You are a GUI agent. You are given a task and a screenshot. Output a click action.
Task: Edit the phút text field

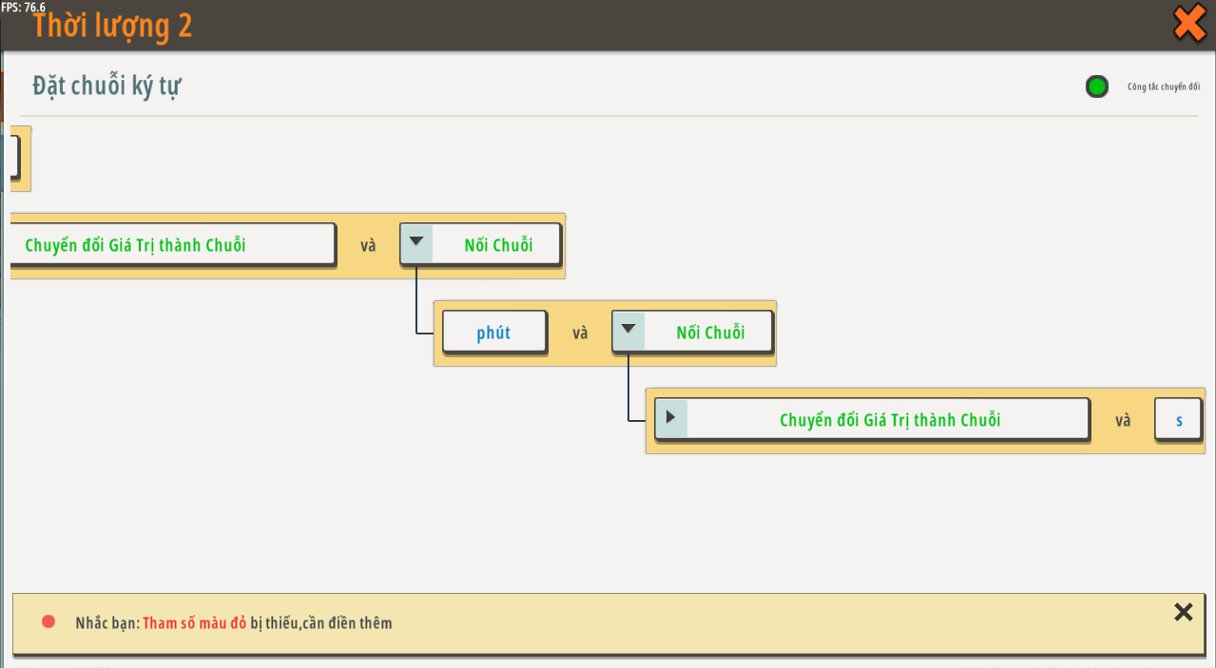[493, 333]
